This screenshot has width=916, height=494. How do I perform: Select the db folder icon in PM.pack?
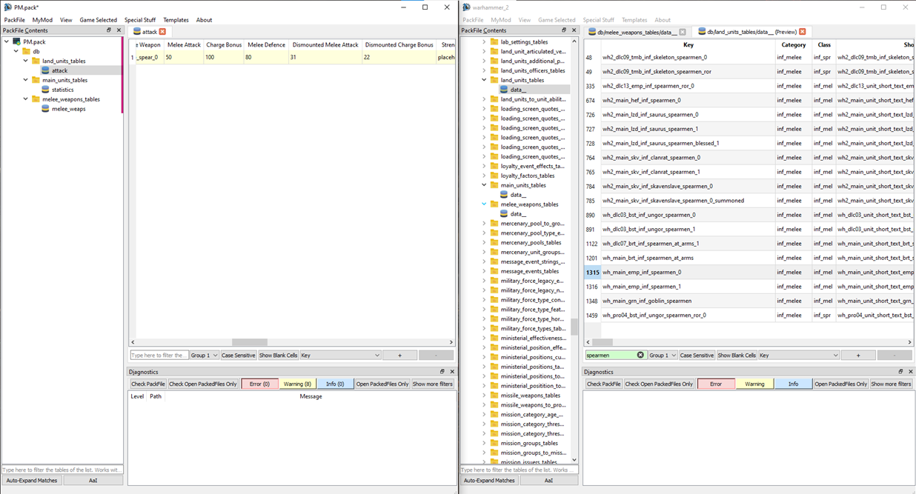(26, 52)
